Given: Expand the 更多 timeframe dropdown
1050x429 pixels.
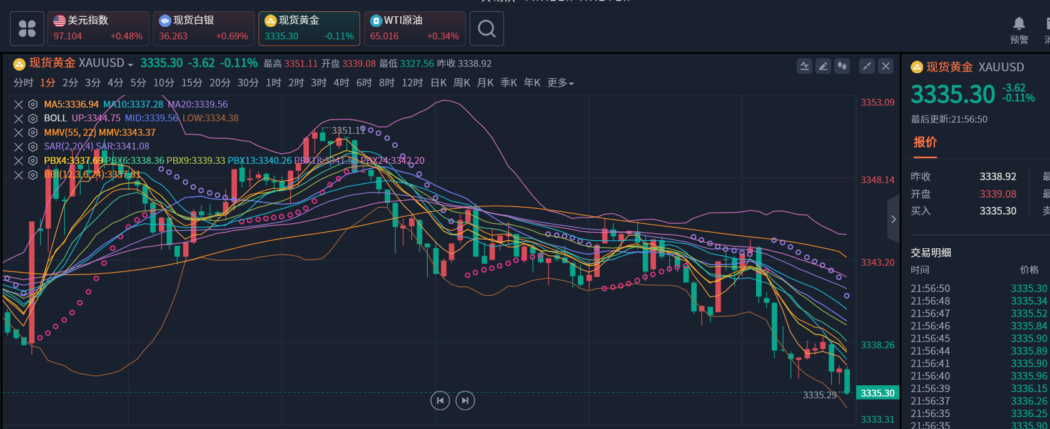Looking at the screenshot, I should 561,83.
